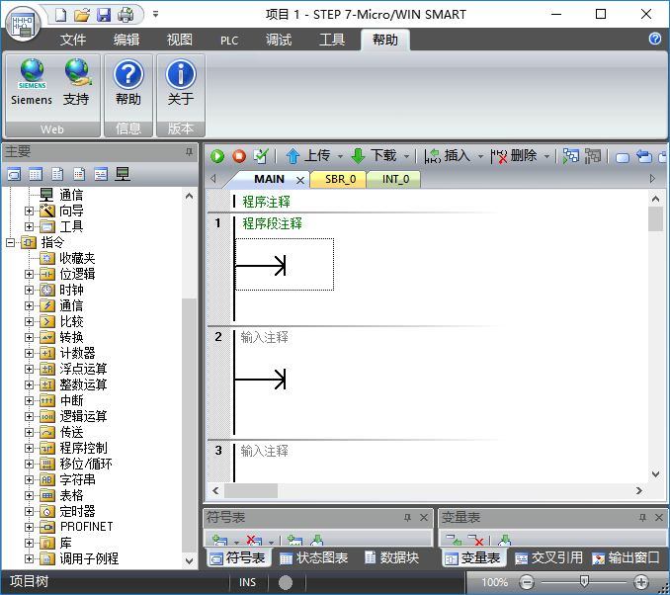
Task: Switch to the 视图 ribbon tab
Action: [180, 40]
